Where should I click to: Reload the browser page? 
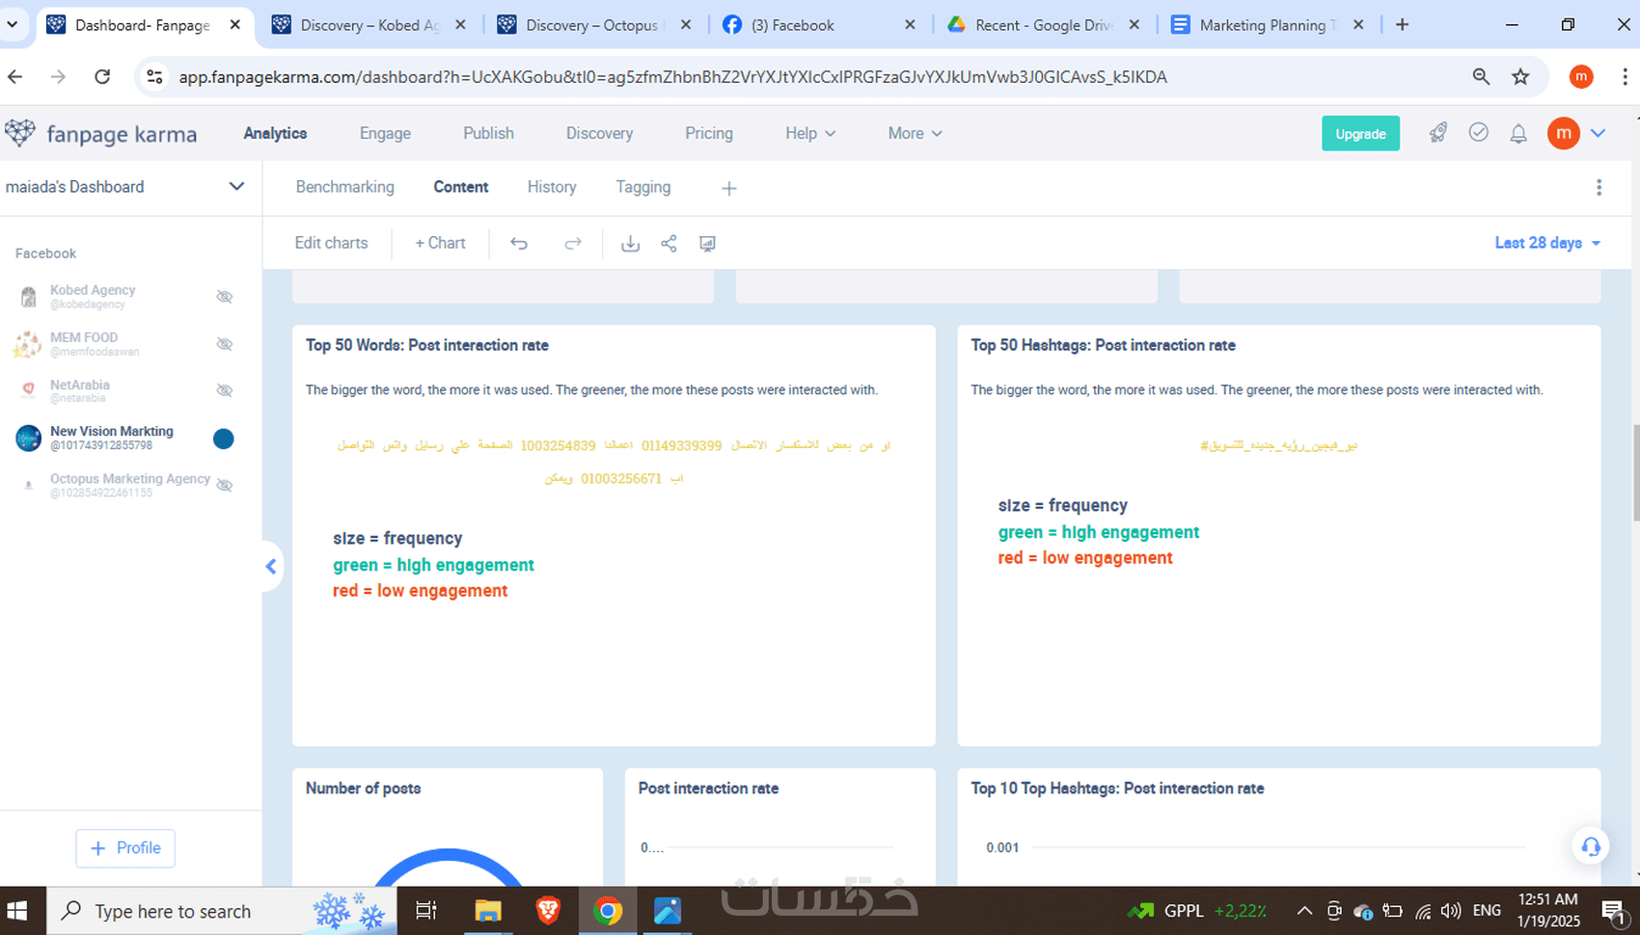coord(102,77)
